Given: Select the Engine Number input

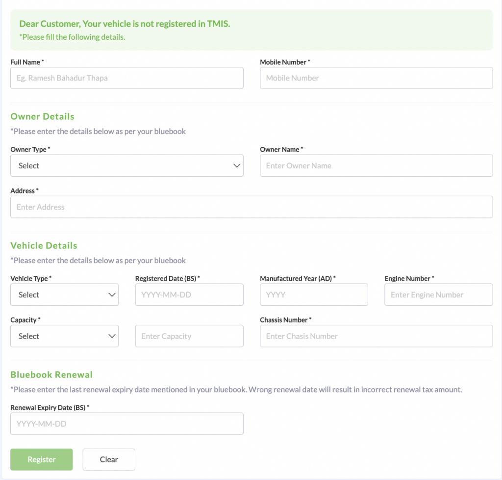Looking at the screenshot, I should click(x=438, y=295).
